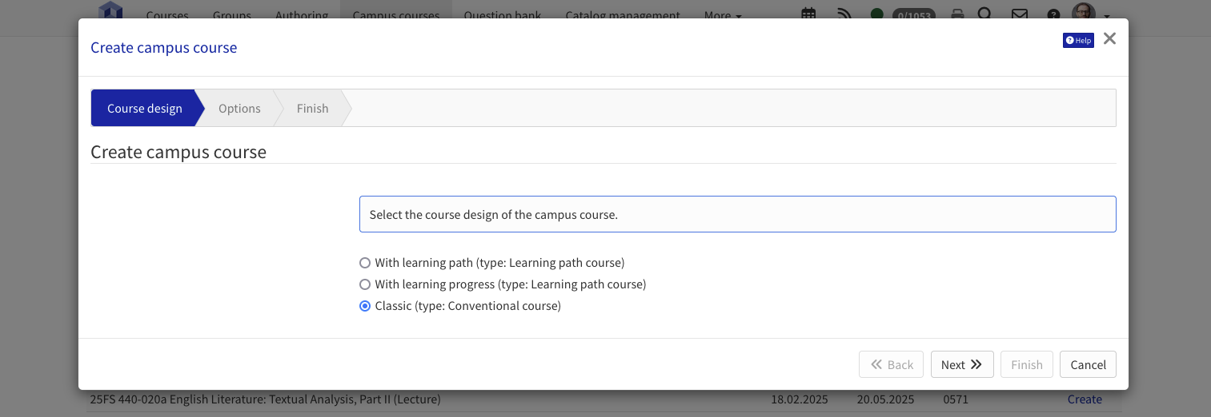Open the calendar icon in top bar

(808, 14)
